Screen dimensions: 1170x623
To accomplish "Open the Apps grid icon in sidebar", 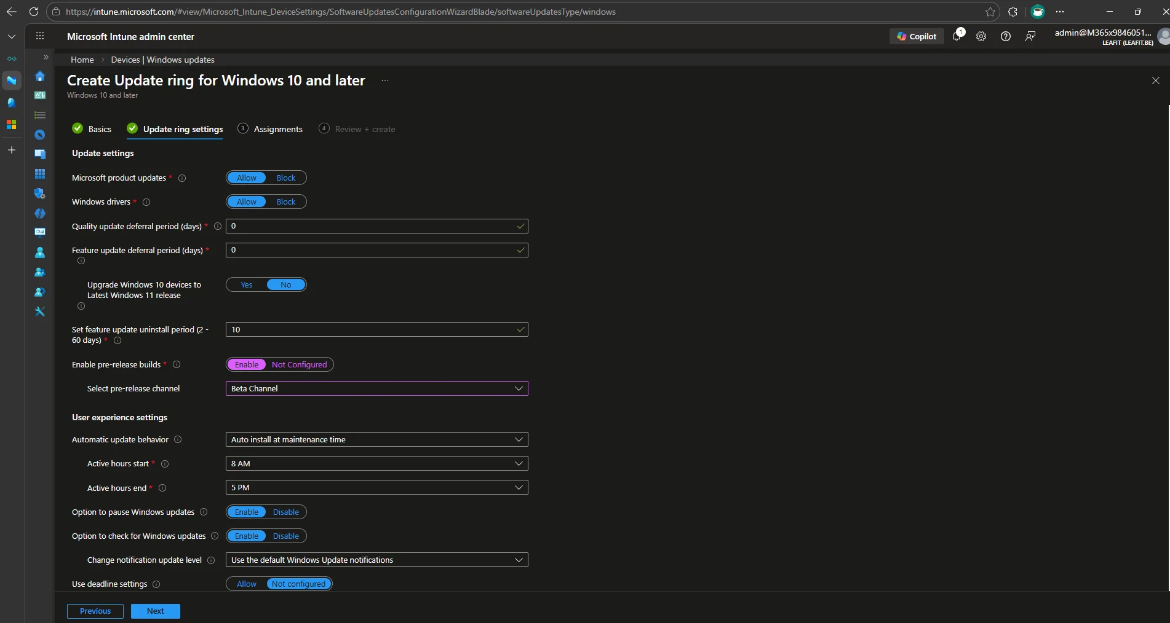I will tap(40, 174).
